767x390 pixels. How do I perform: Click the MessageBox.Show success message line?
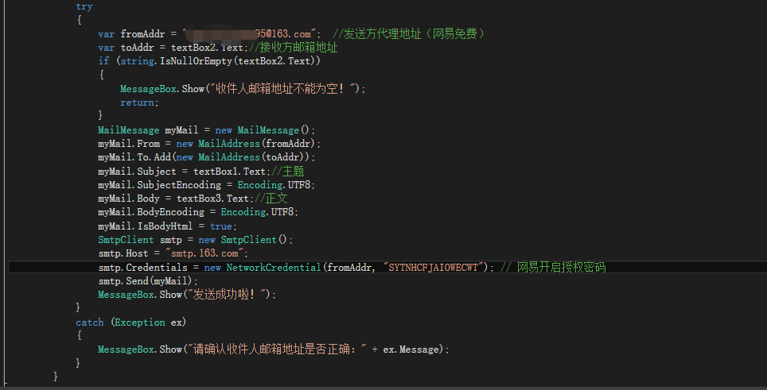(187, 295)
